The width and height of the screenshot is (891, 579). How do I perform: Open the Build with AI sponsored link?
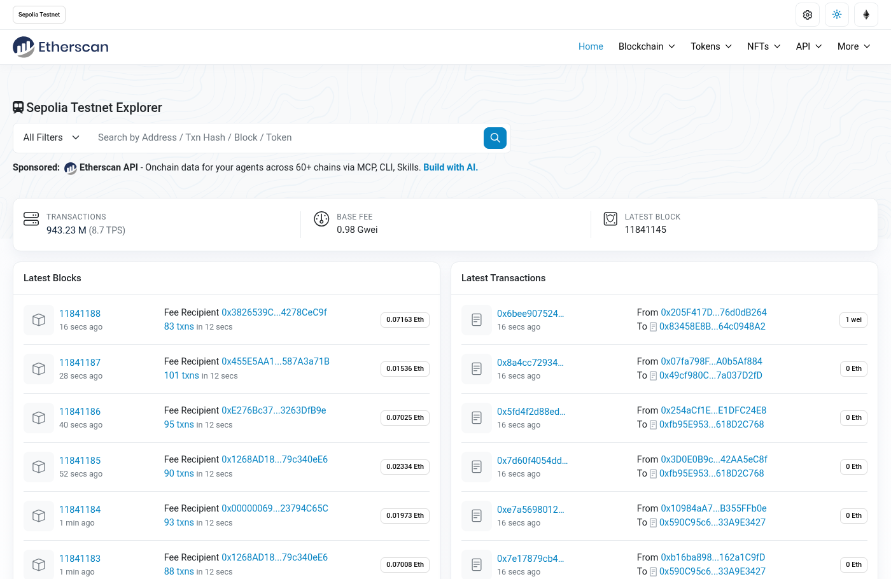pos(451,167)
